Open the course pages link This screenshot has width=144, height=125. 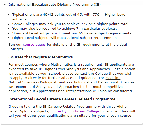pyautogui.click(x=34, y=45)
